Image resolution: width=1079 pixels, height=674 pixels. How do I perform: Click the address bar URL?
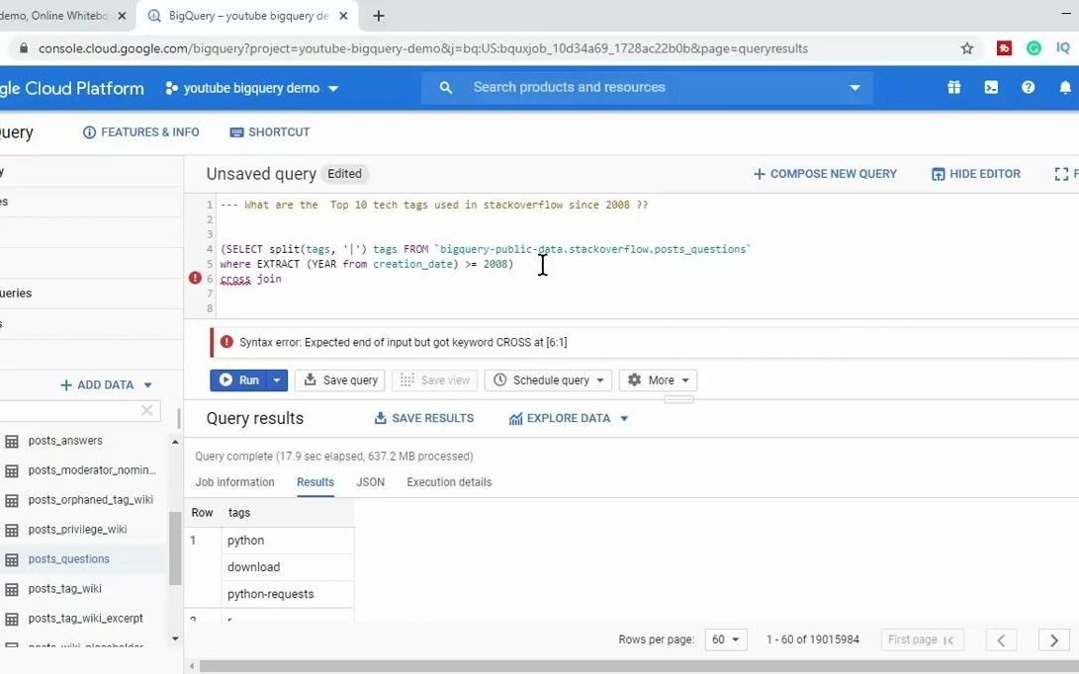(422, 48)
